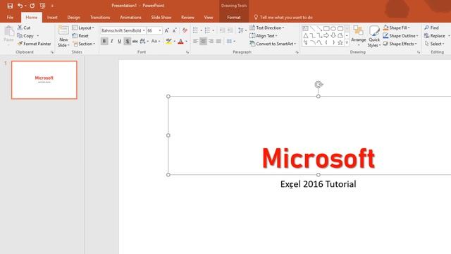Image resolution: width=451 pixels, height=254 pixels.
Task: Apply the yellow text highlight color
Action: 168,41
